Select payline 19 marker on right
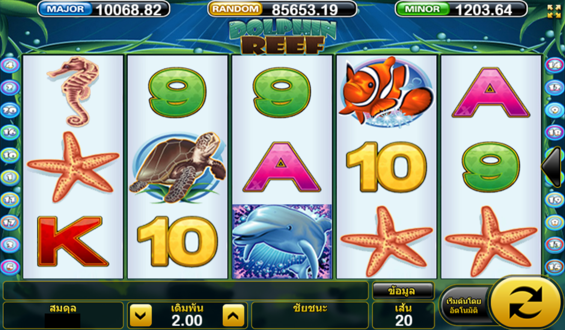Screen dimensions: 565x330 coord(554,200)
